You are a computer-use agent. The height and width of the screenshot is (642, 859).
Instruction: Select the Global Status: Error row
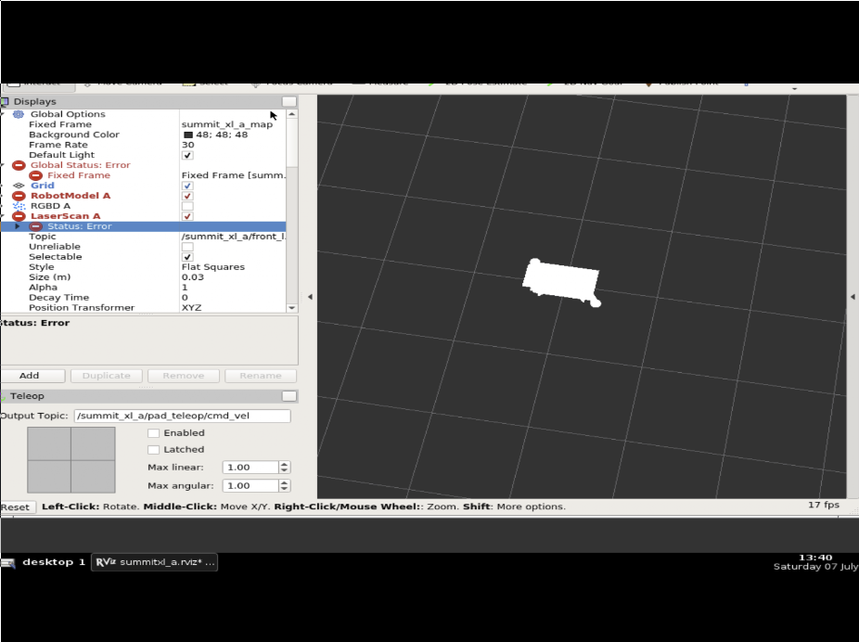143,165
